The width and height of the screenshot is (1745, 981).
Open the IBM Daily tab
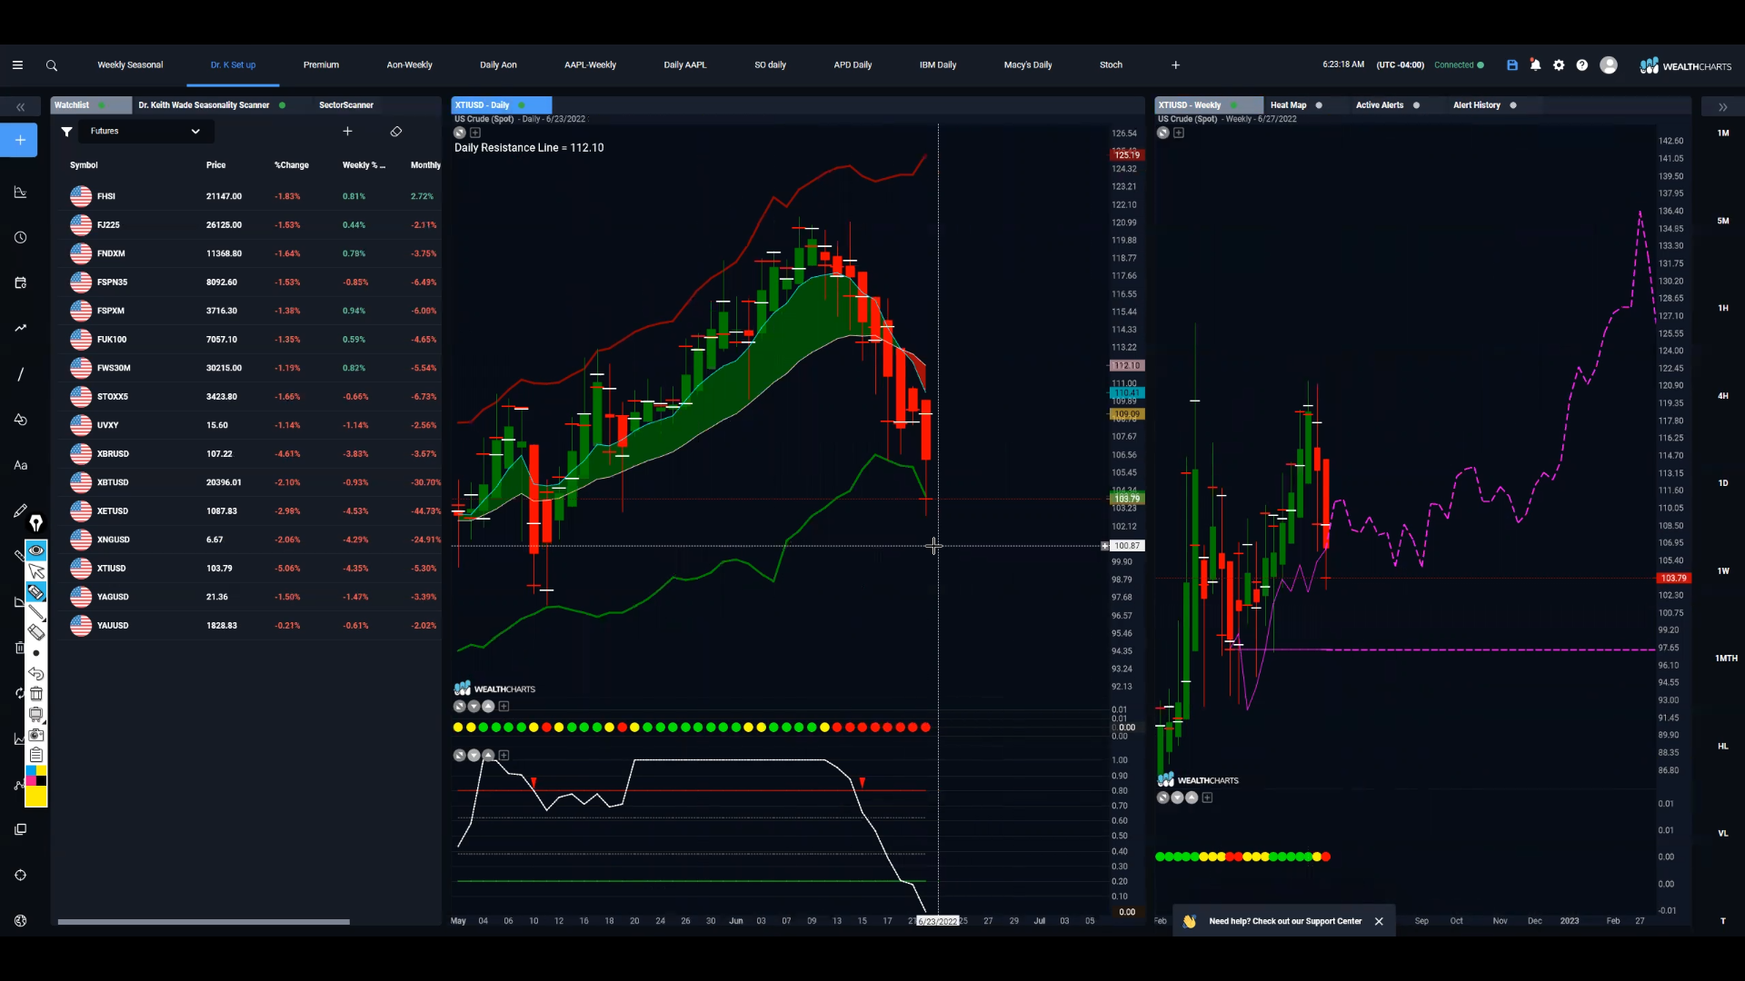click(x=938, y=65)
